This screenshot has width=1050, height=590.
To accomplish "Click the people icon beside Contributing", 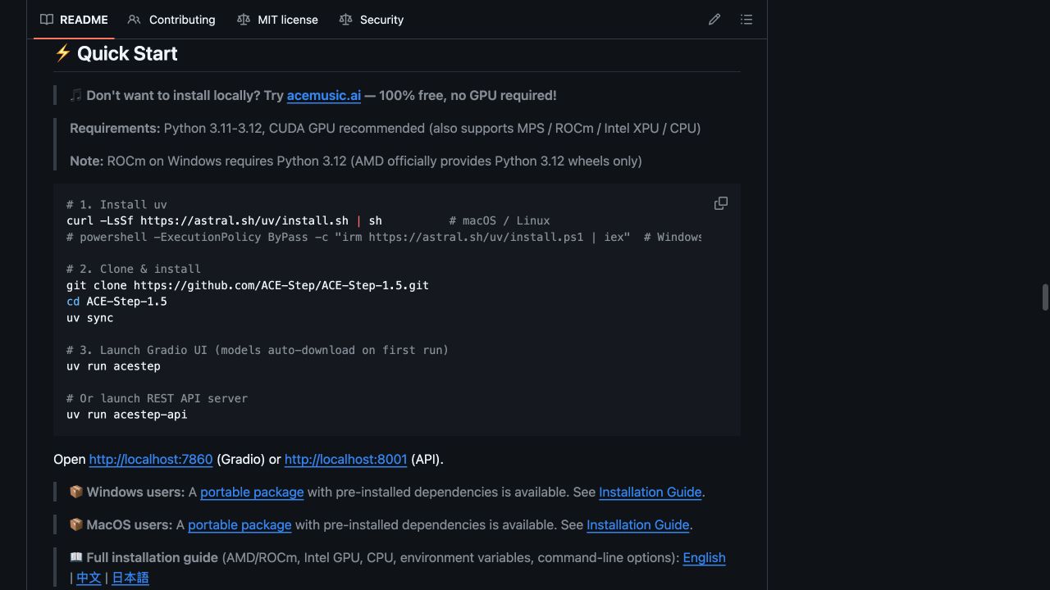I will point(135,20).
